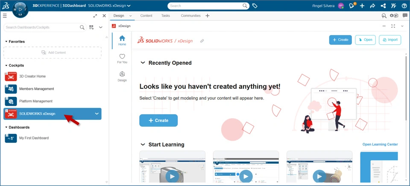
Task: Collapse the Favorites section
Action: pos(6,41)
